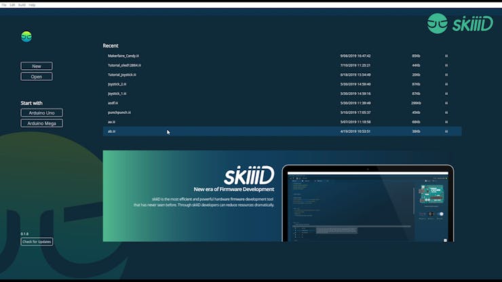Click the file size of punchpunch.iii
Screen dimensions: 502x282
click(x=416, y=113)
